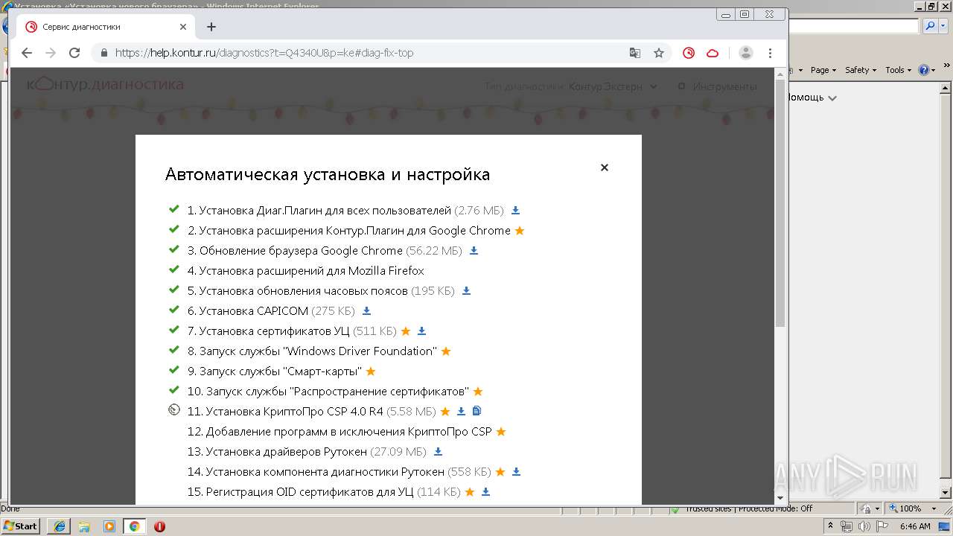Open Google Chrome taskbar button
Image resolution: width=953 pixels, height=536 pixels.
tap(134, 526)
